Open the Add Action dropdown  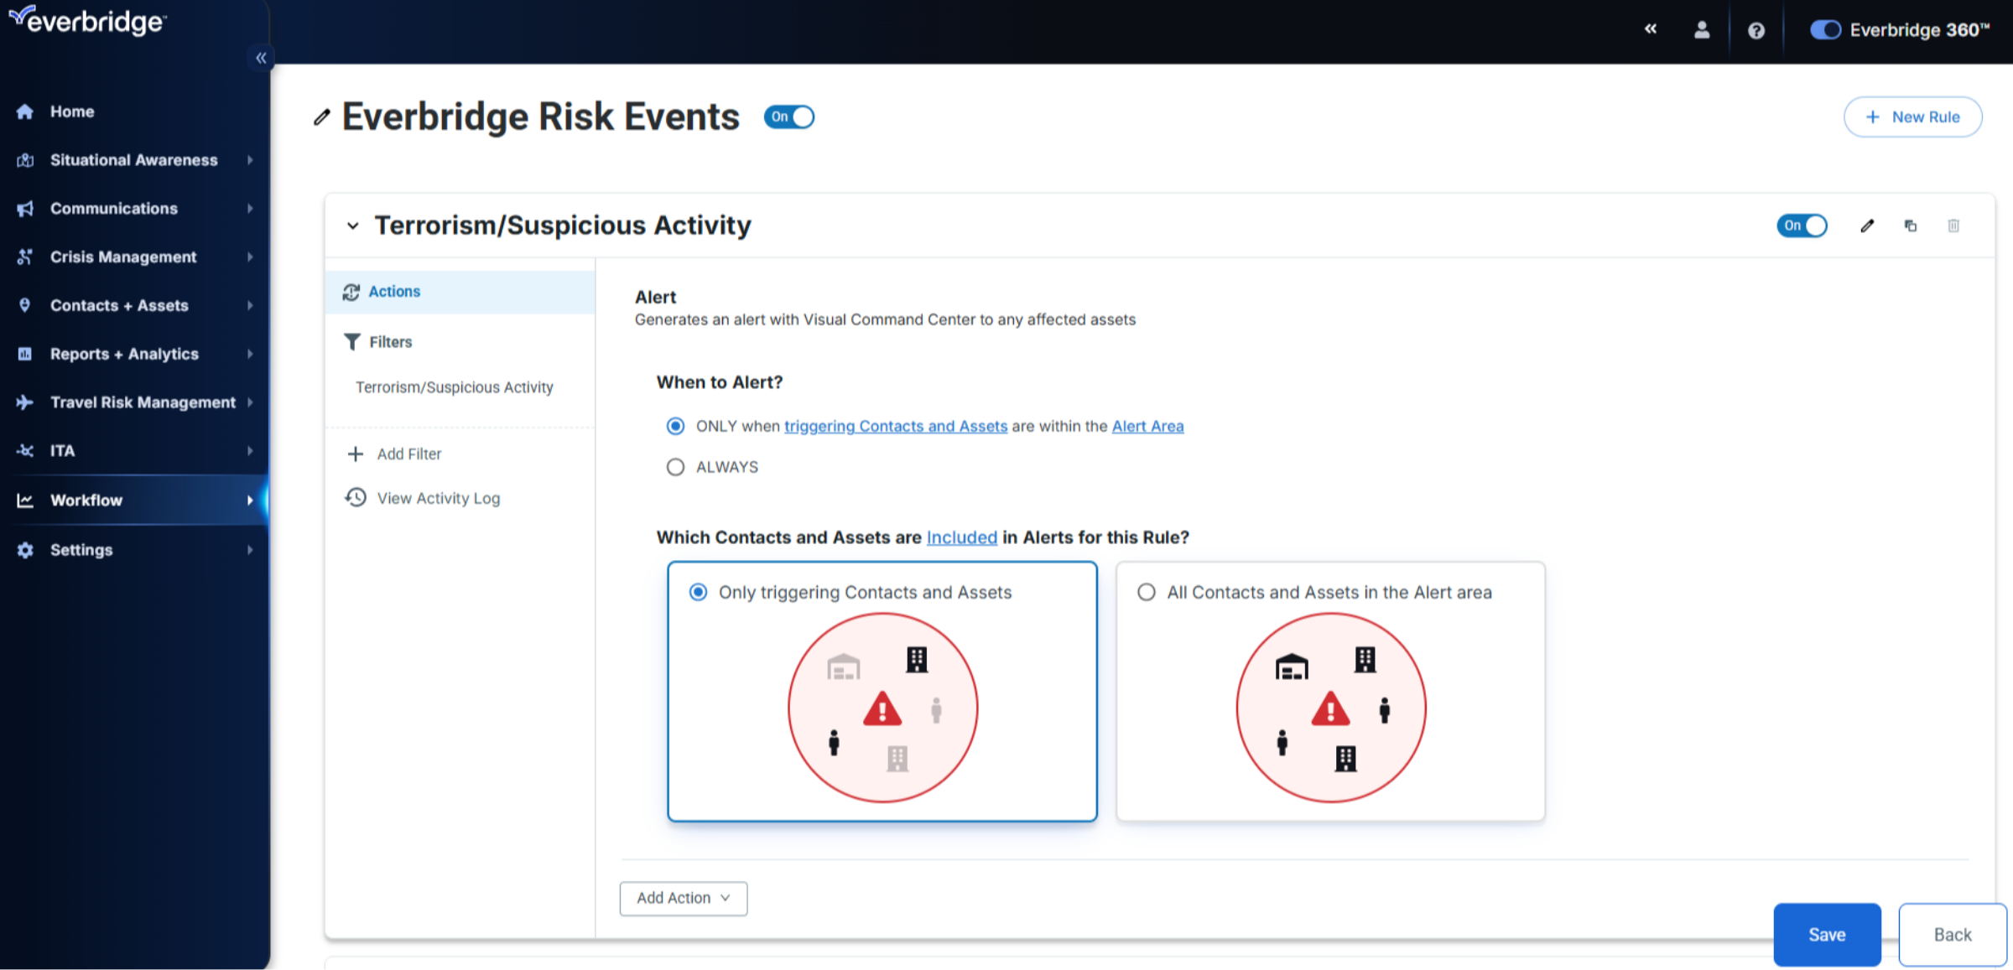(683, 898)
